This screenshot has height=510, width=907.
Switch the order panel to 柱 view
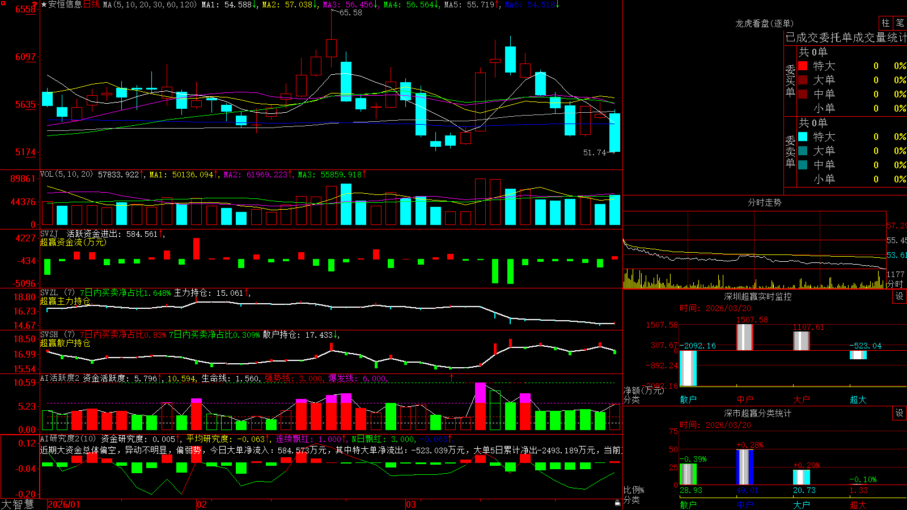pos(885,23)
